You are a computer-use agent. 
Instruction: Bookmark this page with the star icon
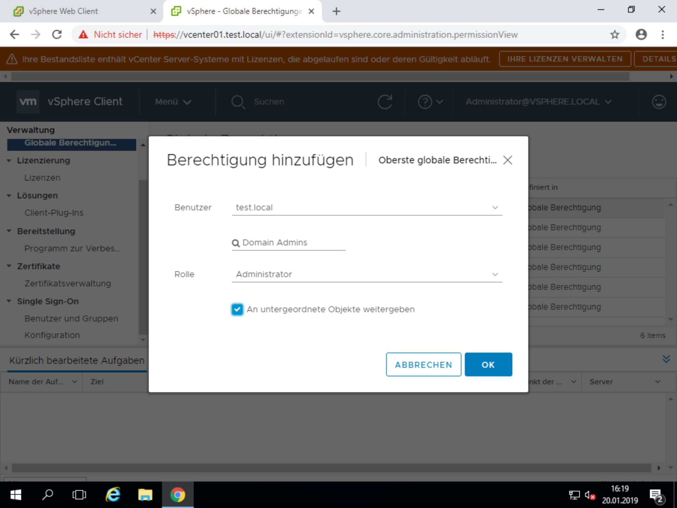pyautogui.click(x=615, y=34)
